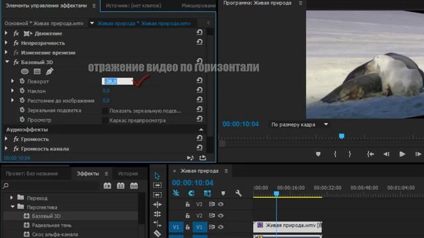Viewport: 424px width, 238px height.
Task: Expand the Переход effects folder
Action: [12, 198]
